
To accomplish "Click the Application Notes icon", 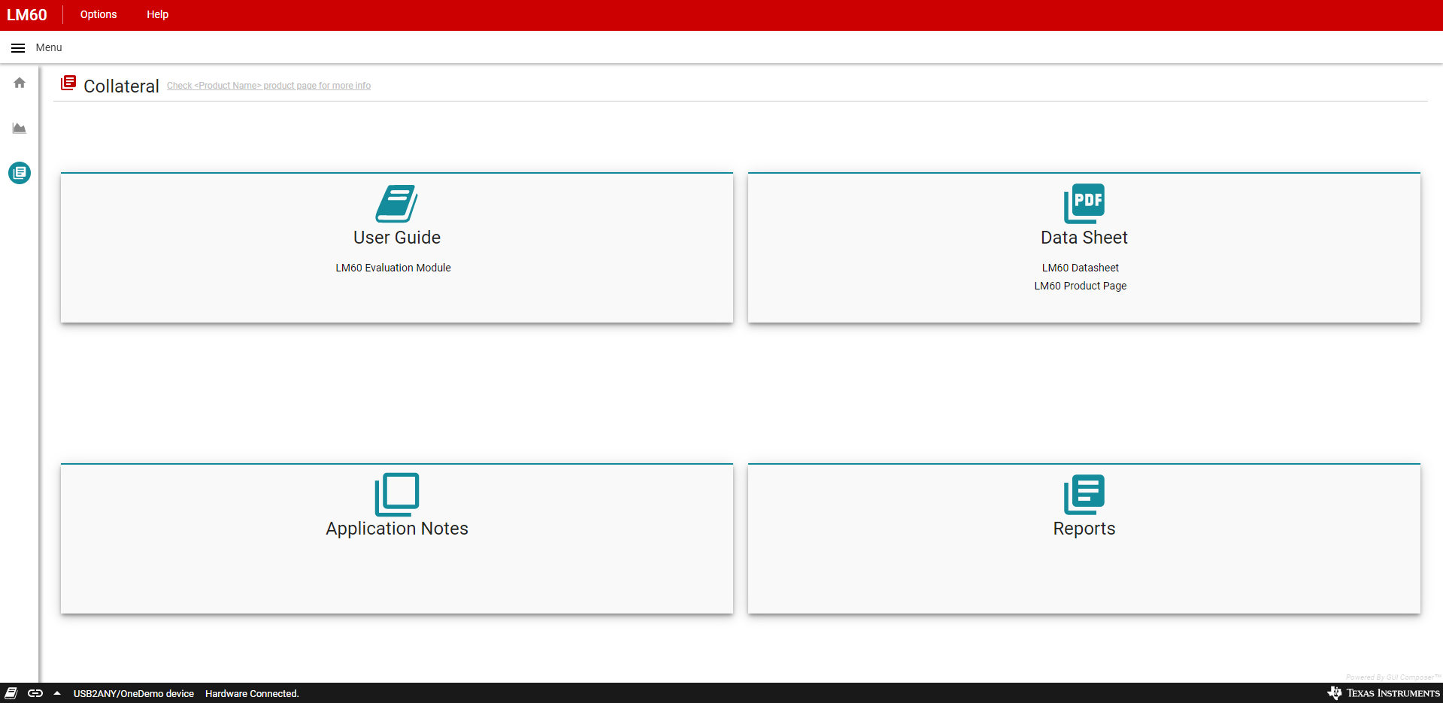I will tap(396, 494).
